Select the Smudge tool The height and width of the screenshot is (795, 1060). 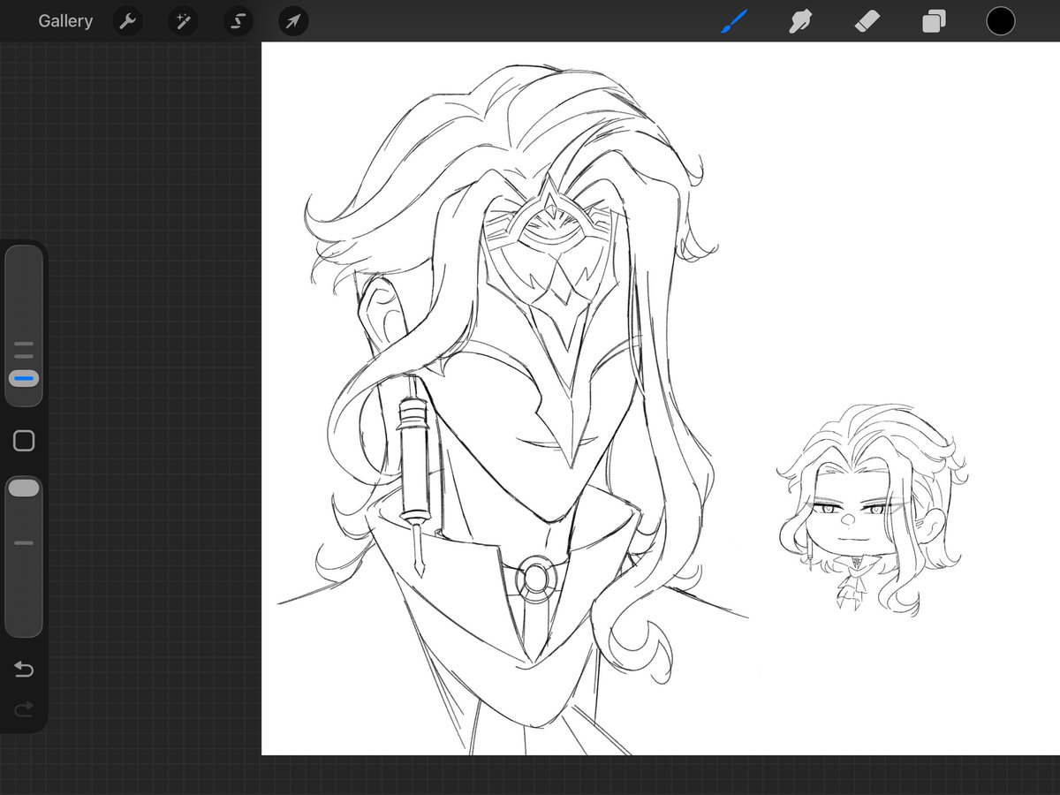pos(800,21)
